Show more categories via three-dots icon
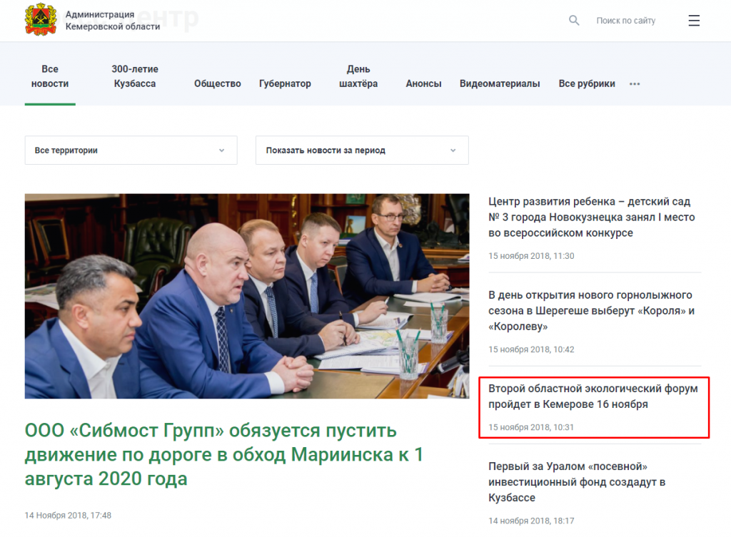Screen dimensions: 731x537 [x=635, y=84]
